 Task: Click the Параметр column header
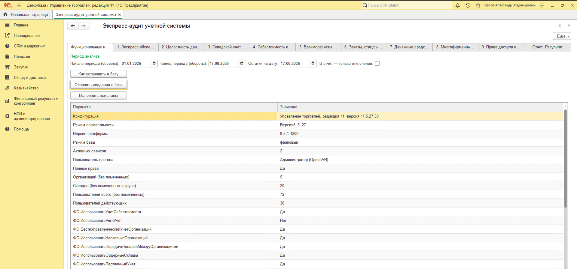[174, 107]
